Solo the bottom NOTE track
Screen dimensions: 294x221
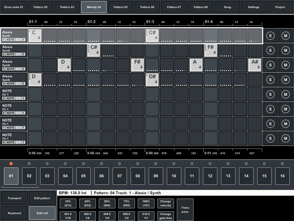(x=270, y=138)
